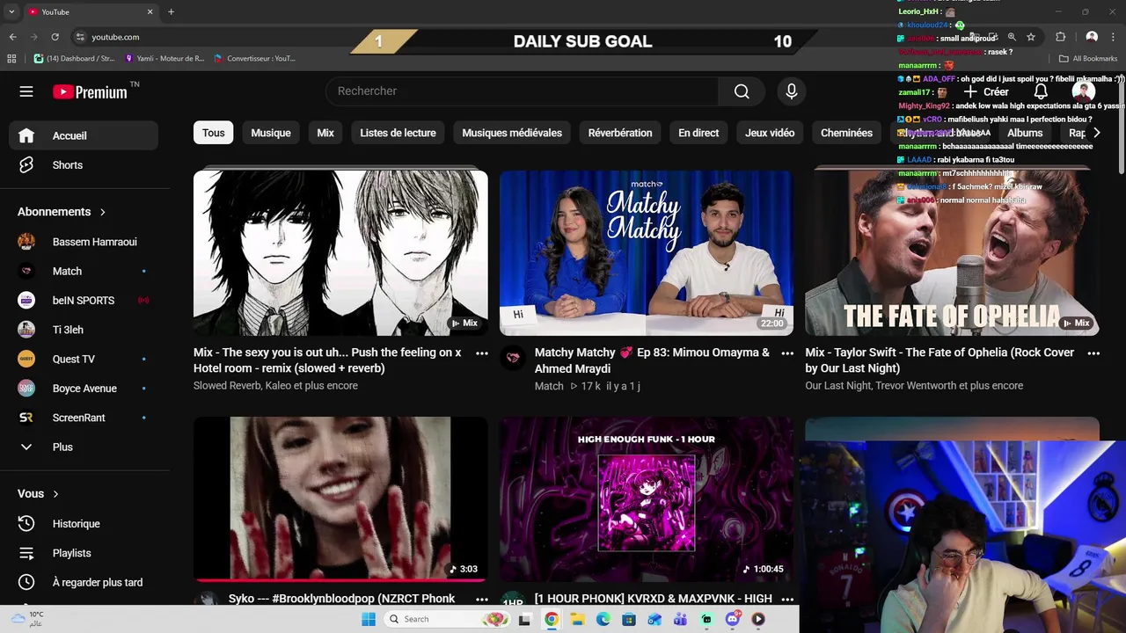Open All Bookmarks folder
This screenshot has height=633, width=1126.
click(x=1088, y=59)
